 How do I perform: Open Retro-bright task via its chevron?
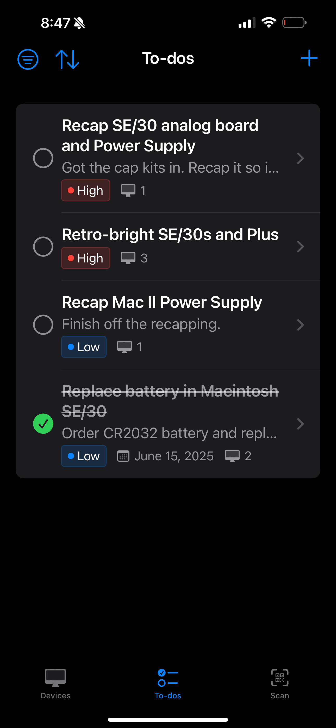[300, 246]
